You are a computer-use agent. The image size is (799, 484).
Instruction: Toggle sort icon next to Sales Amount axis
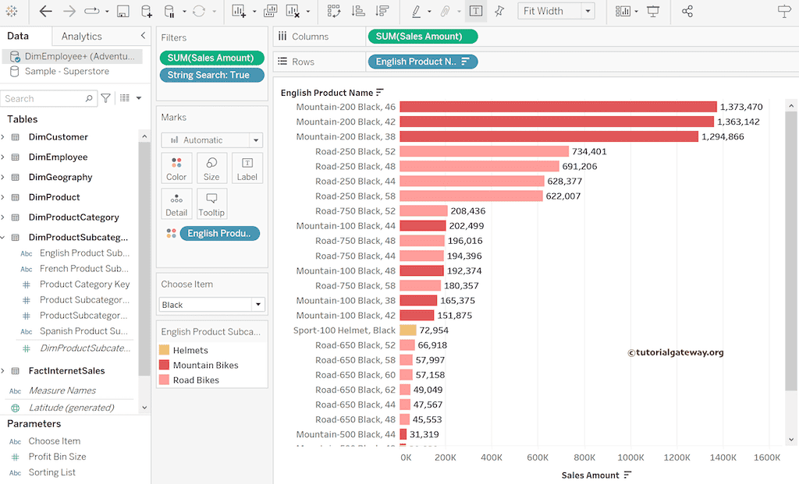[x=627, y=475]
